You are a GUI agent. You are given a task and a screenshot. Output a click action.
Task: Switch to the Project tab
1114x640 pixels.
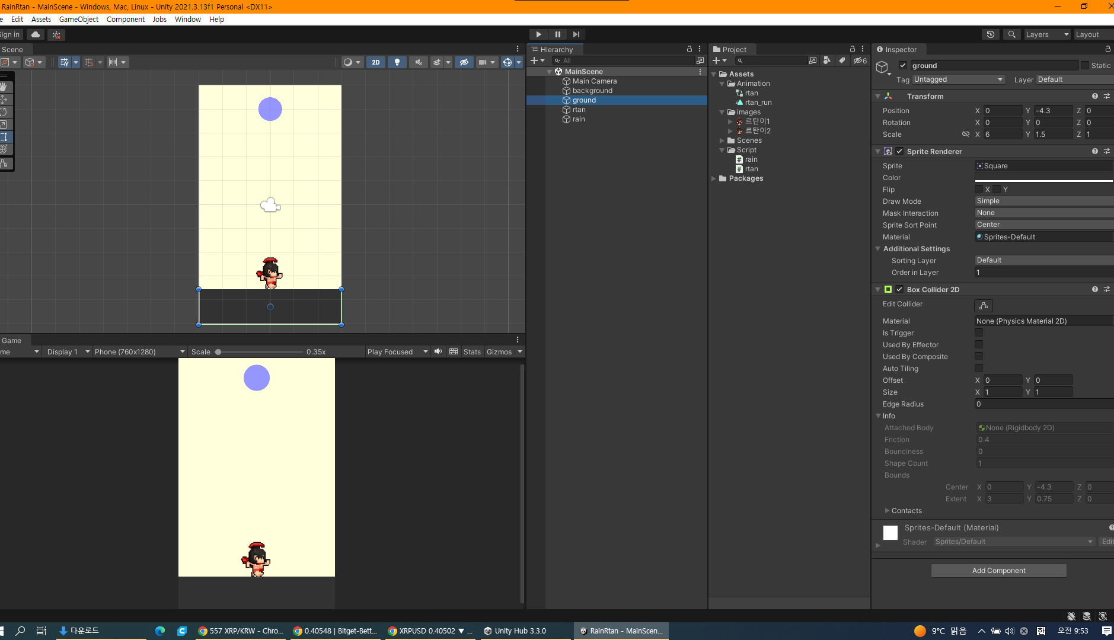pos(733,49)
